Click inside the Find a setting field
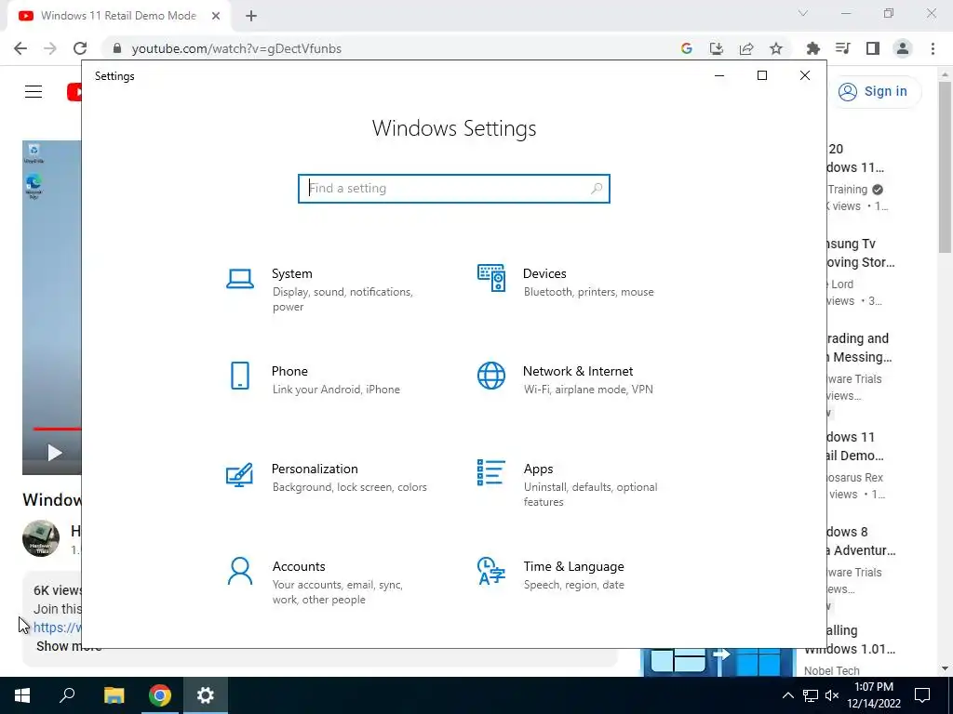This screenshot has height=714, width=953. click(453, 188)
